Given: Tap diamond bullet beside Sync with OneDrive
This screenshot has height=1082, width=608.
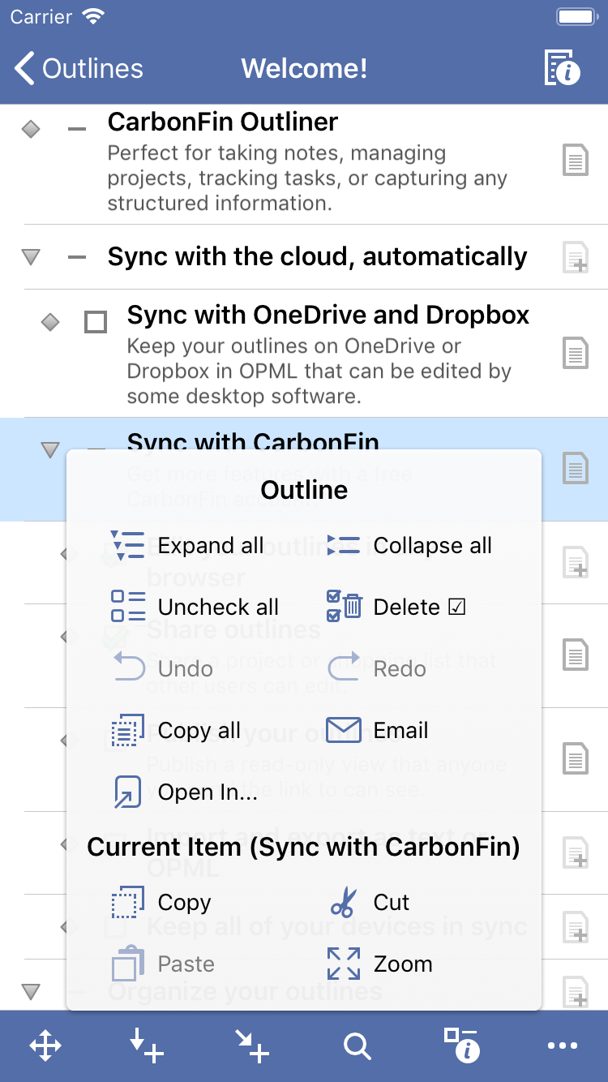Looking at the screenshot, I should [x=50, y=323].
